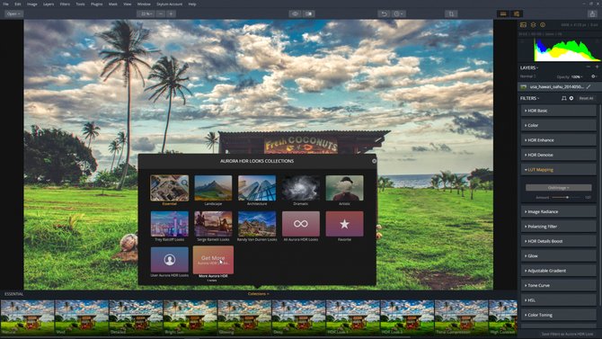Open the Skylum Account menu
The width and height of the screenshot is (602, 339).
coord(169,4)
